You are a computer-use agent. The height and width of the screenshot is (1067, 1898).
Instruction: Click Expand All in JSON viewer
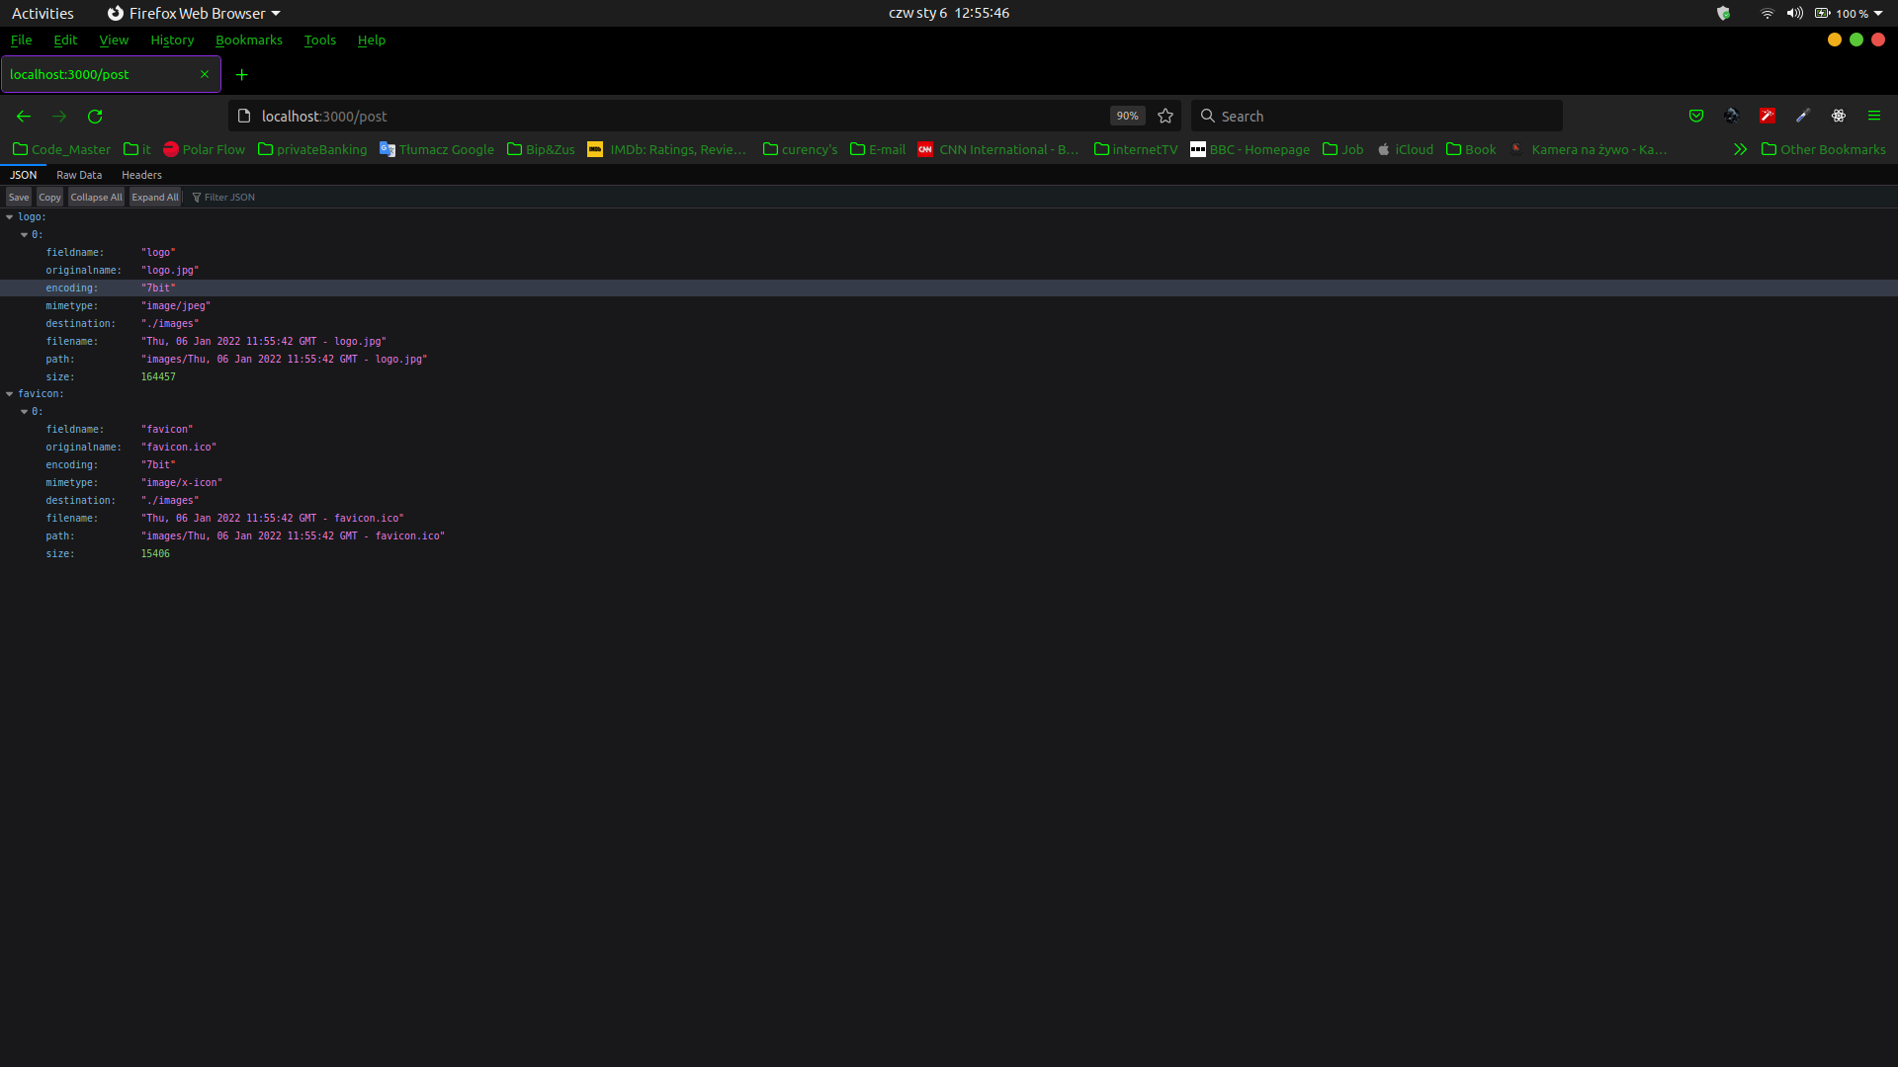pyautogui.click(x=155, y=198)
